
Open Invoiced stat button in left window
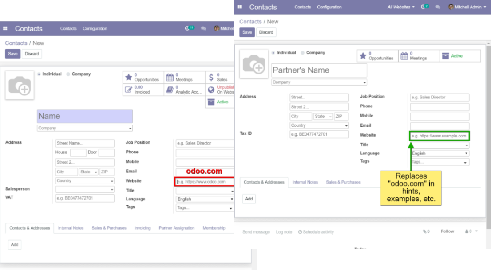143,90
